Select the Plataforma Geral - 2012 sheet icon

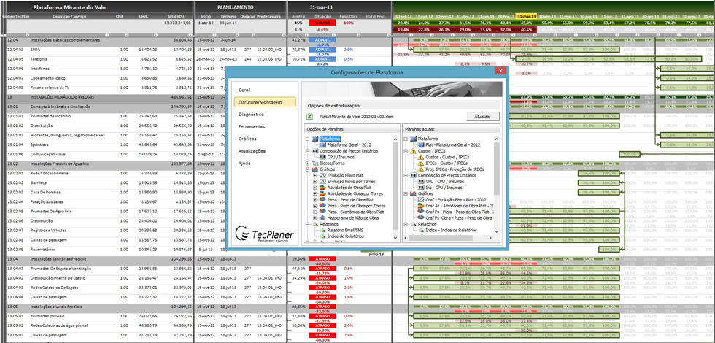[x=323, y=145]
